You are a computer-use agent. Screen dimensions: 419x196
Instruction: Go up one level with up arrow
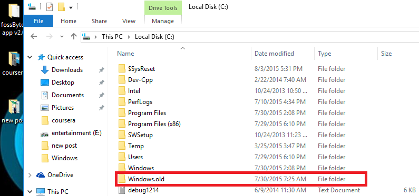pyautogui.click(x=74, y=36)
